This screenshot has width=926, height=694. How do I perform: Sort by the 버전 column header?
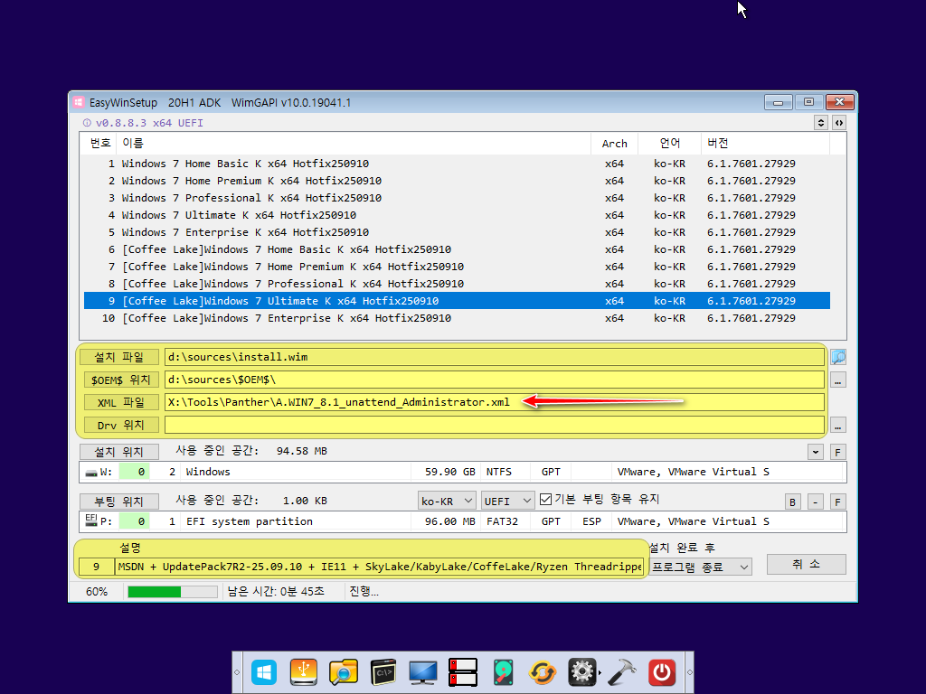click(x=765, y=144)
